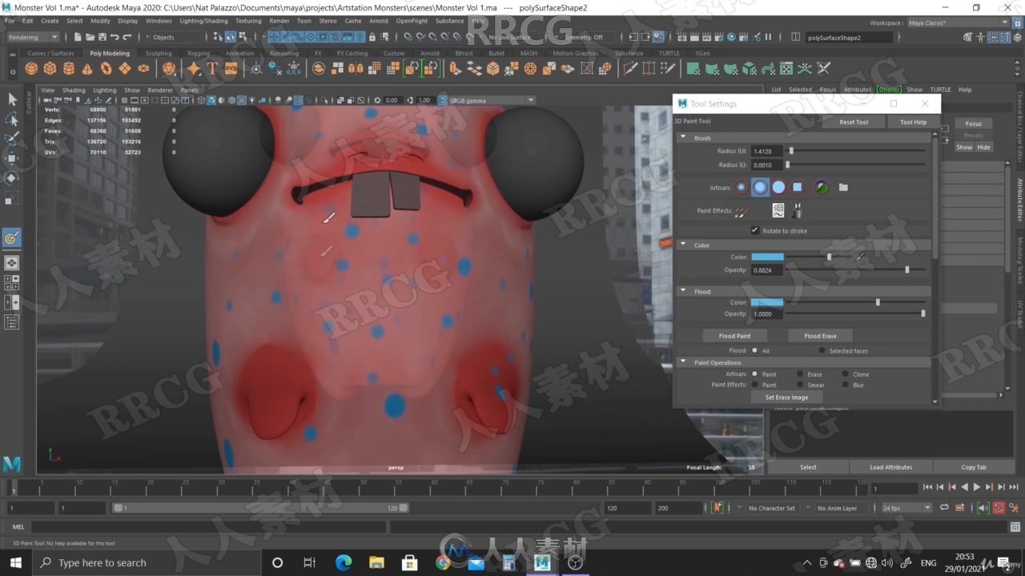Open the viewport Renderer menu

click(x=160, y=90)
